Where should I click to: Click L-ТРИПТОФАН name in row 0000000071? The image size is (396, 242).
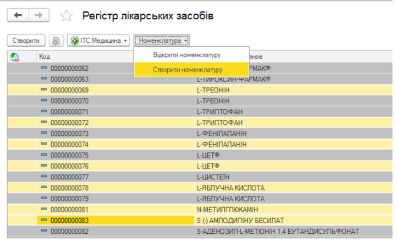[219, 112]
